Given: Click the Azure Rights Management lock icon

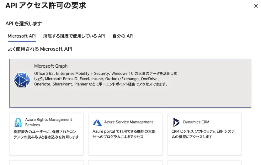Looking at the screenshot, I should click(18, 122).
